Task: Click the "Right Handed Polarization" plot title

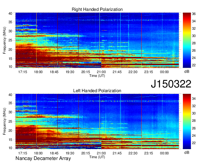Action: point(97,9)
